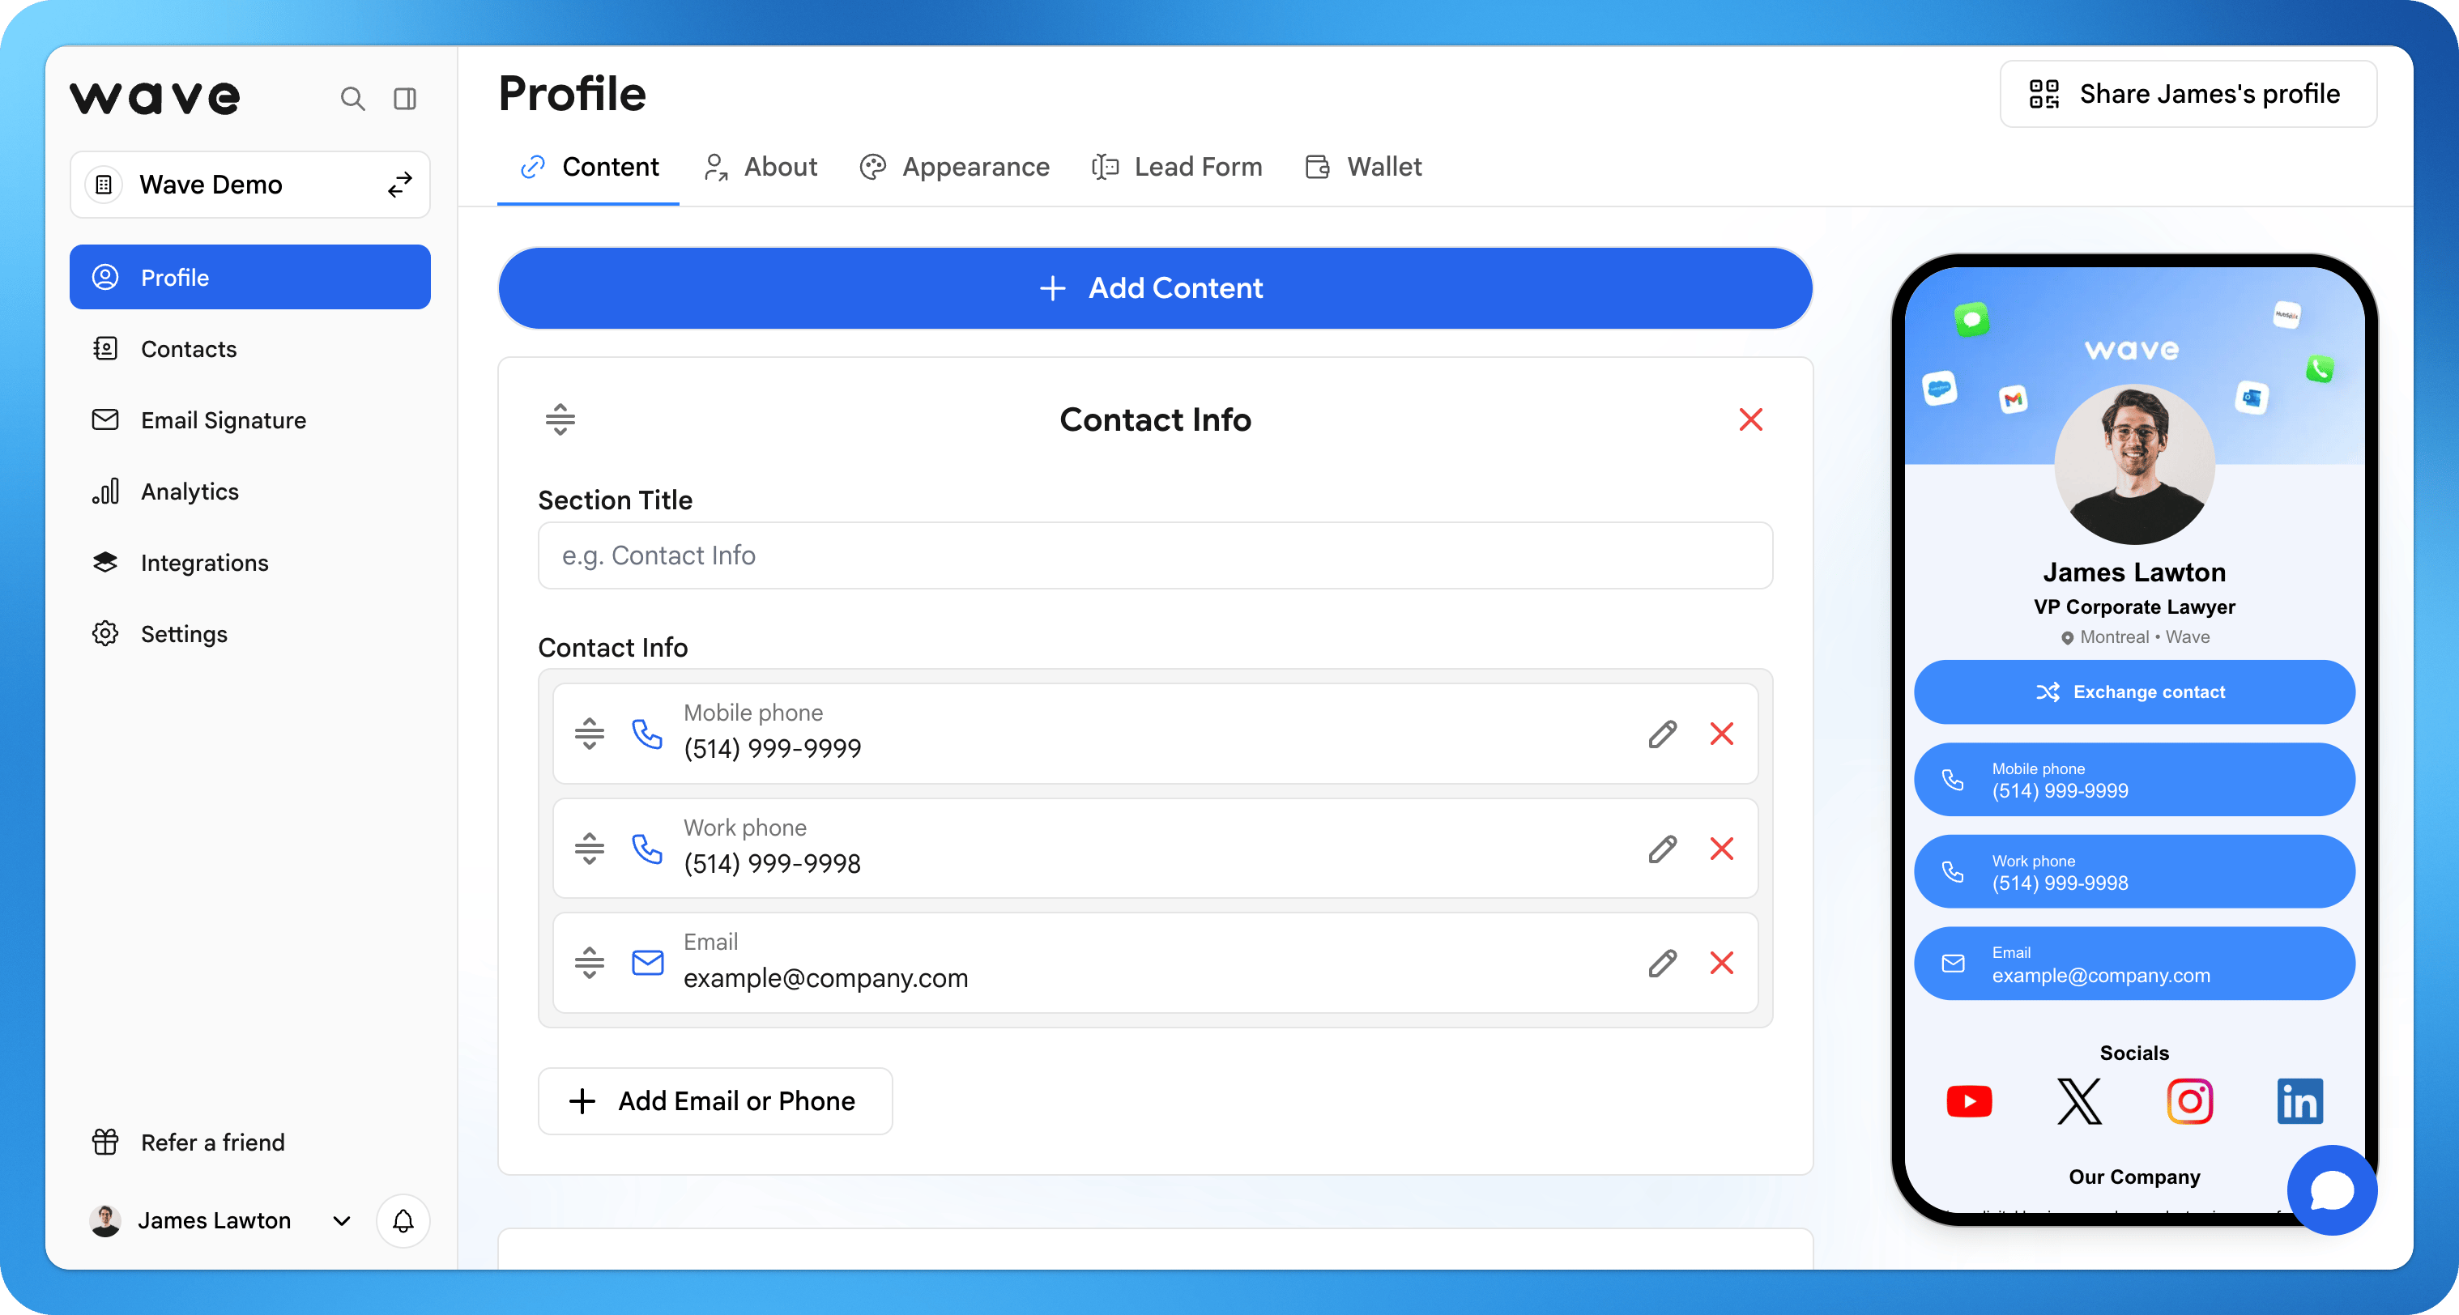Grab the Contact Info section reorder handle
This screenshot has width=2459, height=1315.
pos(560,419)
